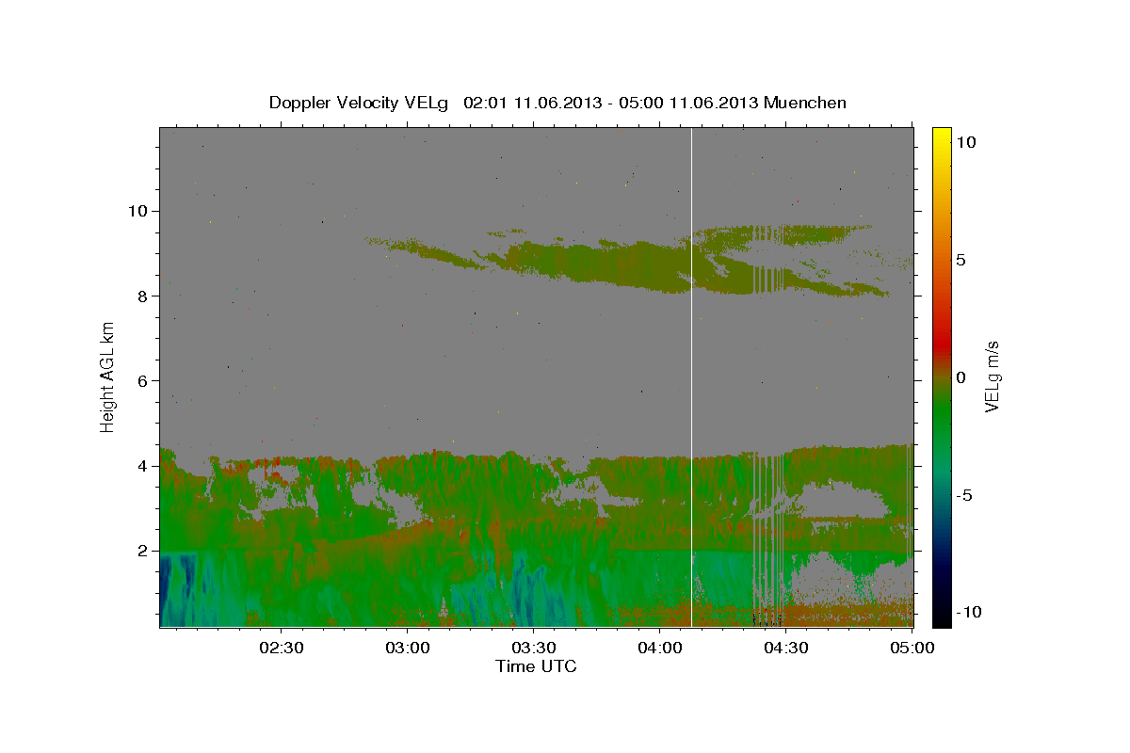
Task: Click the 'Height AGL km' axis label
Action: [108, 376]
